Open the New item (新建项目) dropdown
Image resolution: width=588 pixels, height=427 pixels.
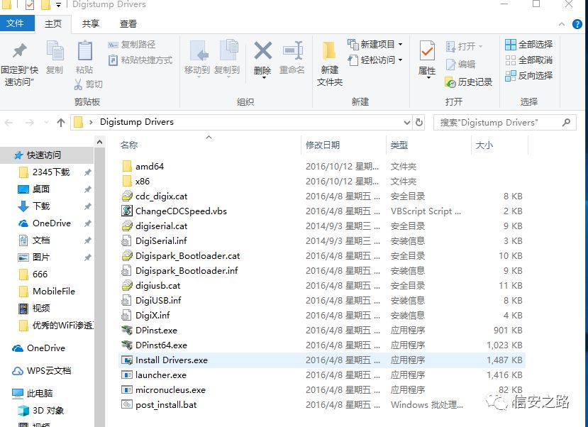[x=375, y=45]
